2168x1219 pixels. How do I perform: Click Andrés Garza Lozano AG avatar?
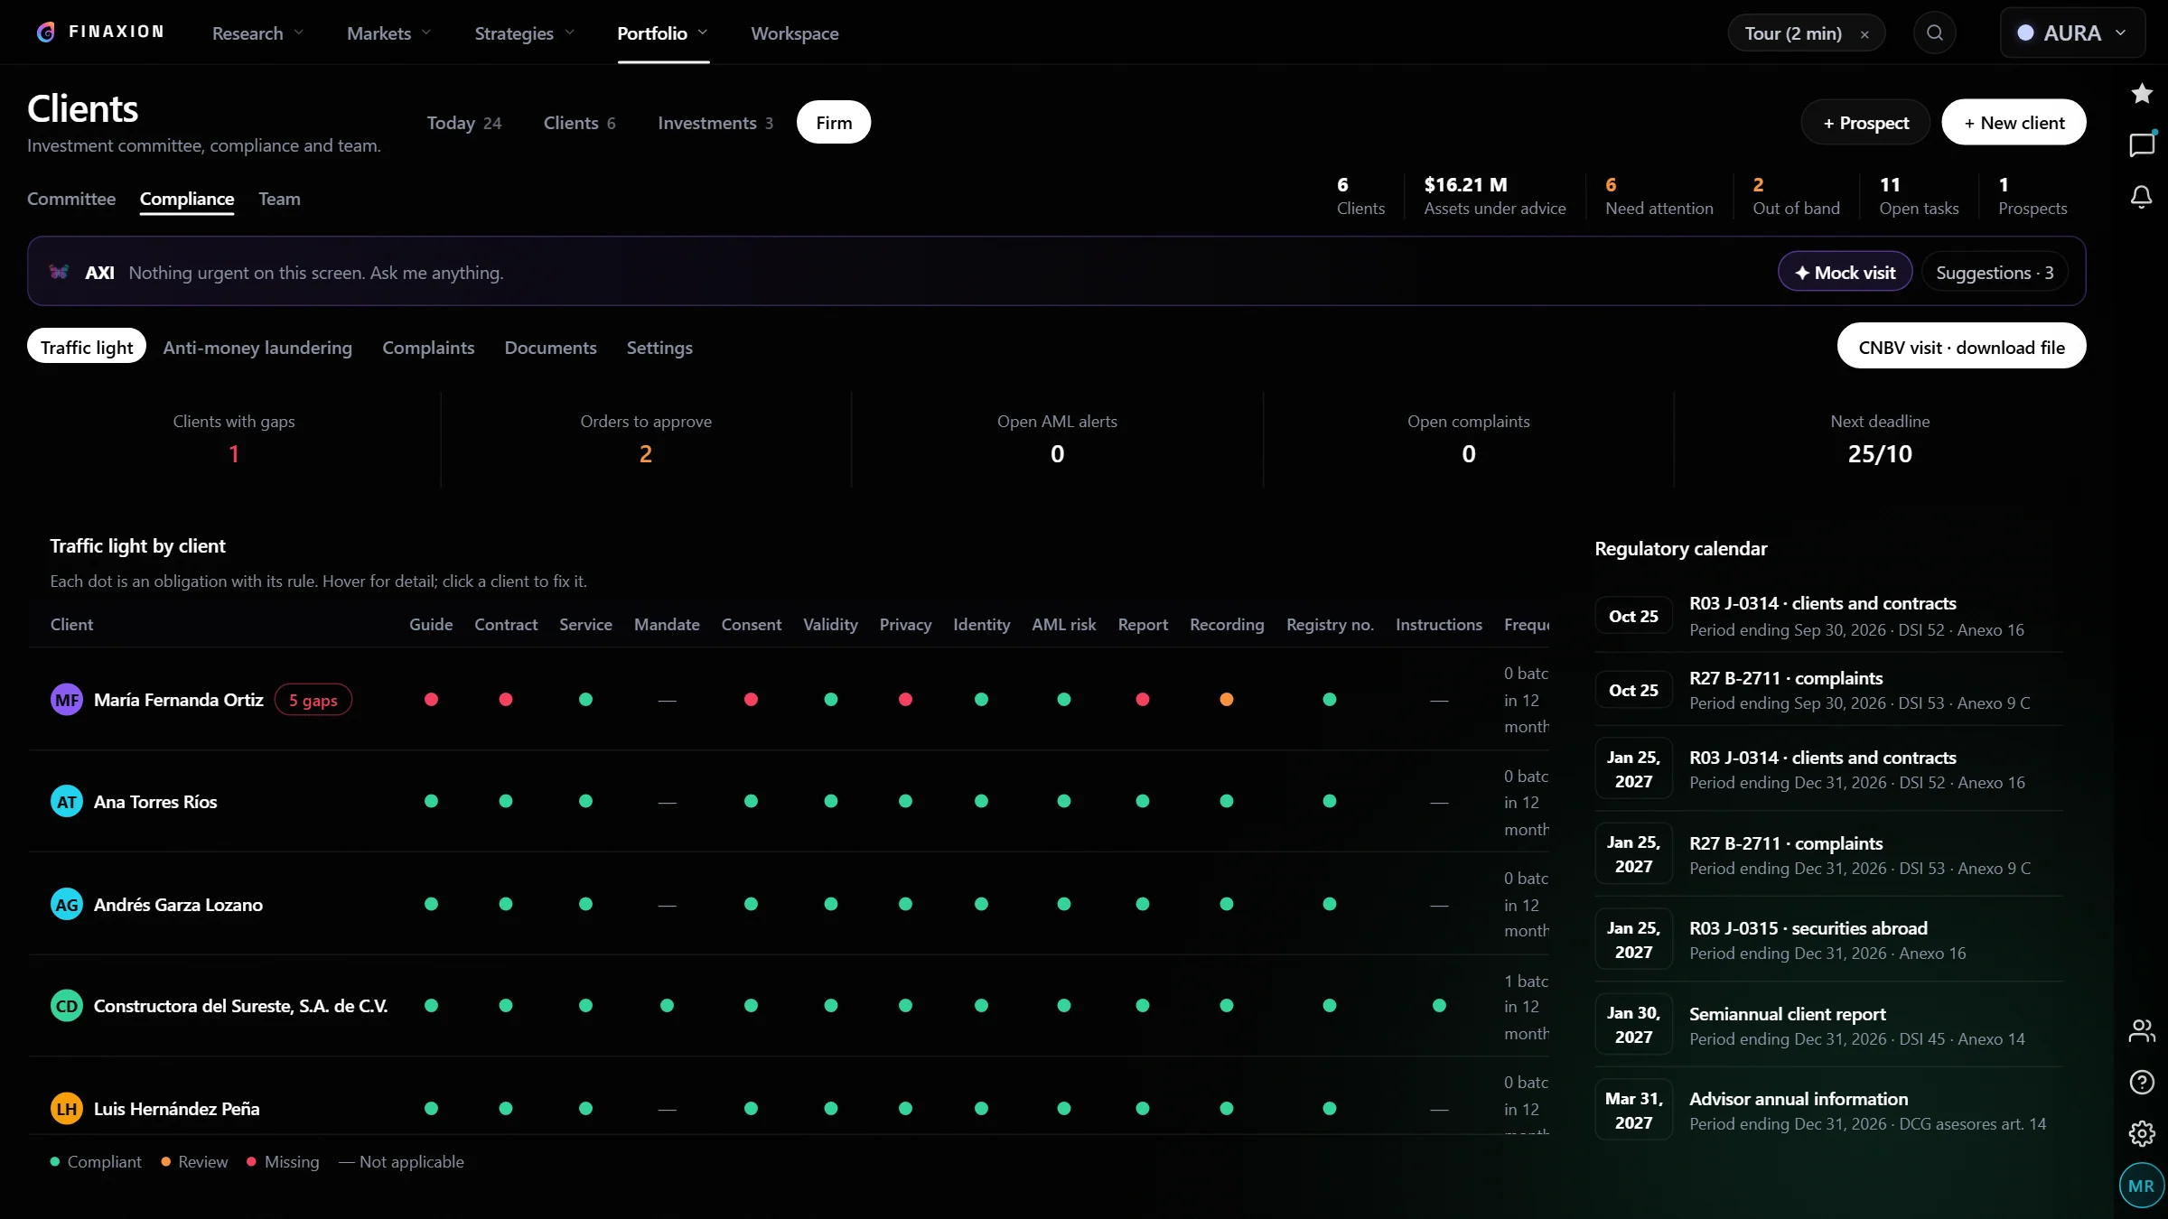[x=67, y=905]
